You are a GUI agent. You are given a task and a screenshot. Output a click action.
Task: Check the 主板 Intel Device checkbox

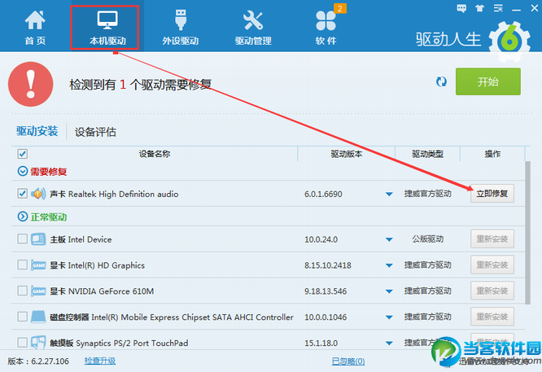pyautogui.click(x=23, y=239)
